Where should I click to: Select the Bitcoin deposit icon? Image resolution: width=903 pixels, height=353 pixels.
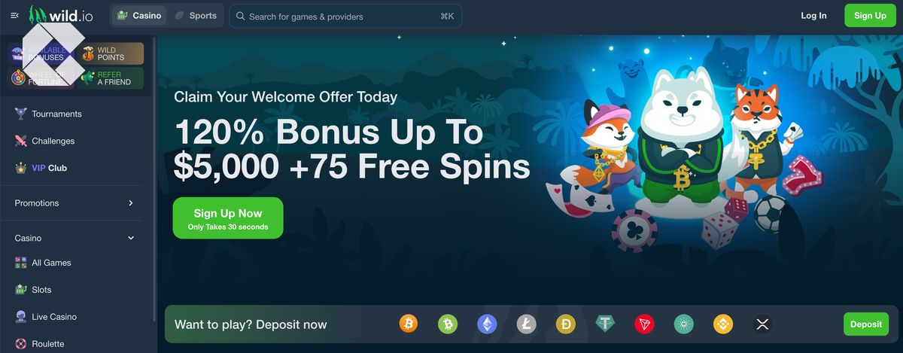point(409,324)
